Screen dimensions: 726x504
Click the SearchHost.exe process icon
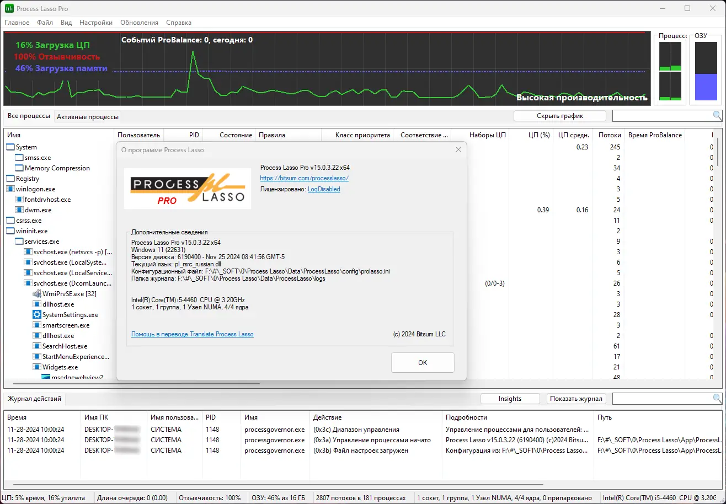pos(37,346)
